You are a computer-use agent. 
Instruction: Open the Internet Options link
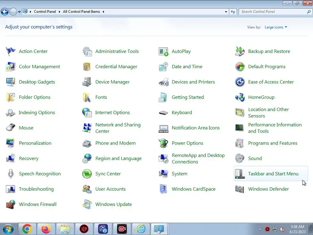coord(112,113)
